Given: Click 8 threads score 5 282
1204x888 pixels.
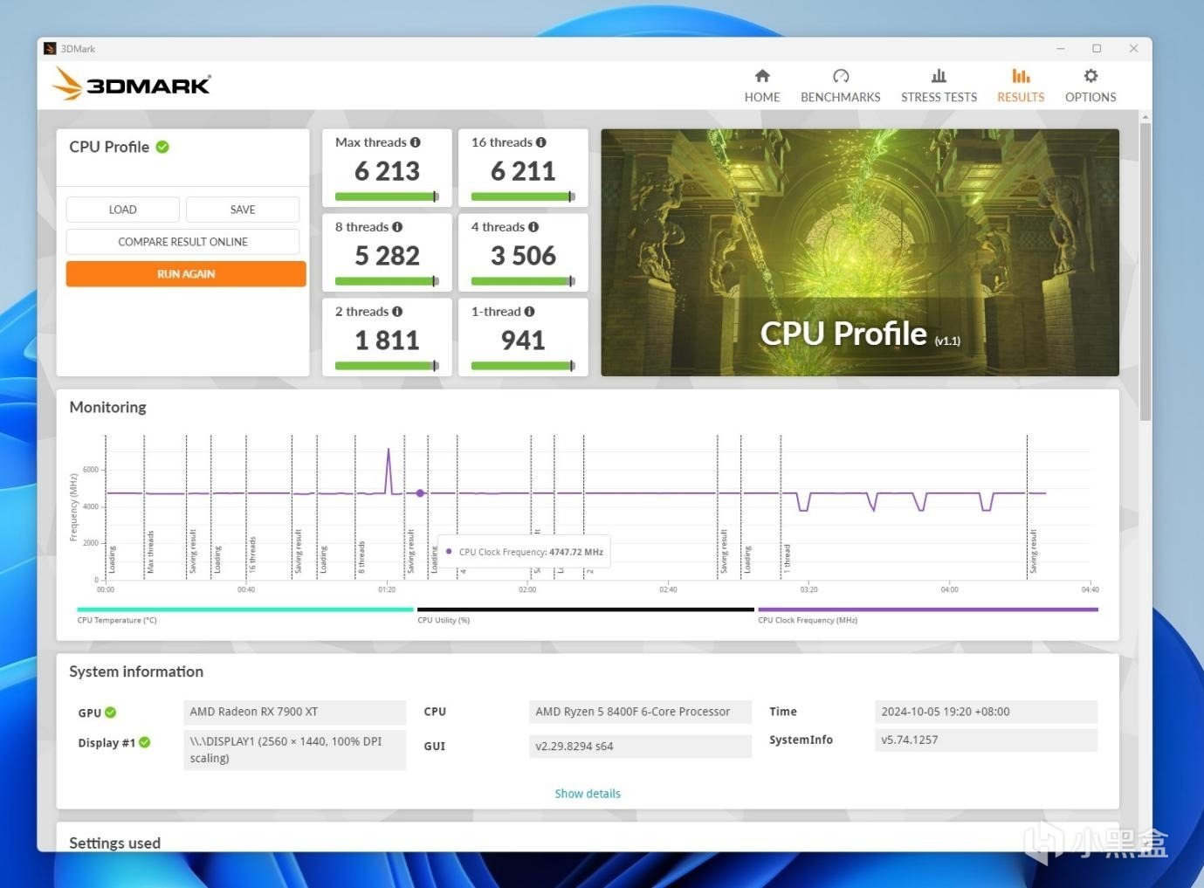Looking at the screenshot, I should coord(387,256).
